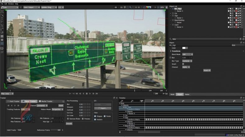The width and height of the screenshot is (245, 137).
Task: Click the stop button in playback controls
Action: coord(86,93)
